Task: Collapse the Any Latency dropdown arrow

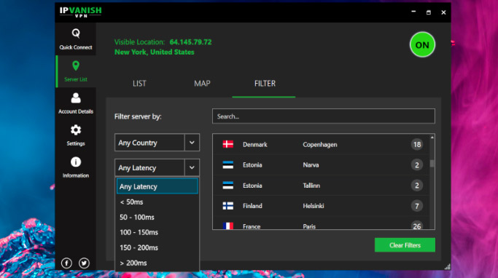Action: [192, 167]
